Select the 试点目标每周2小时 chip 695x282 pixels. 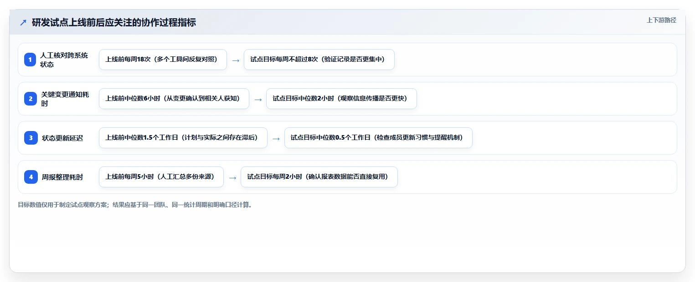point(319,177)
